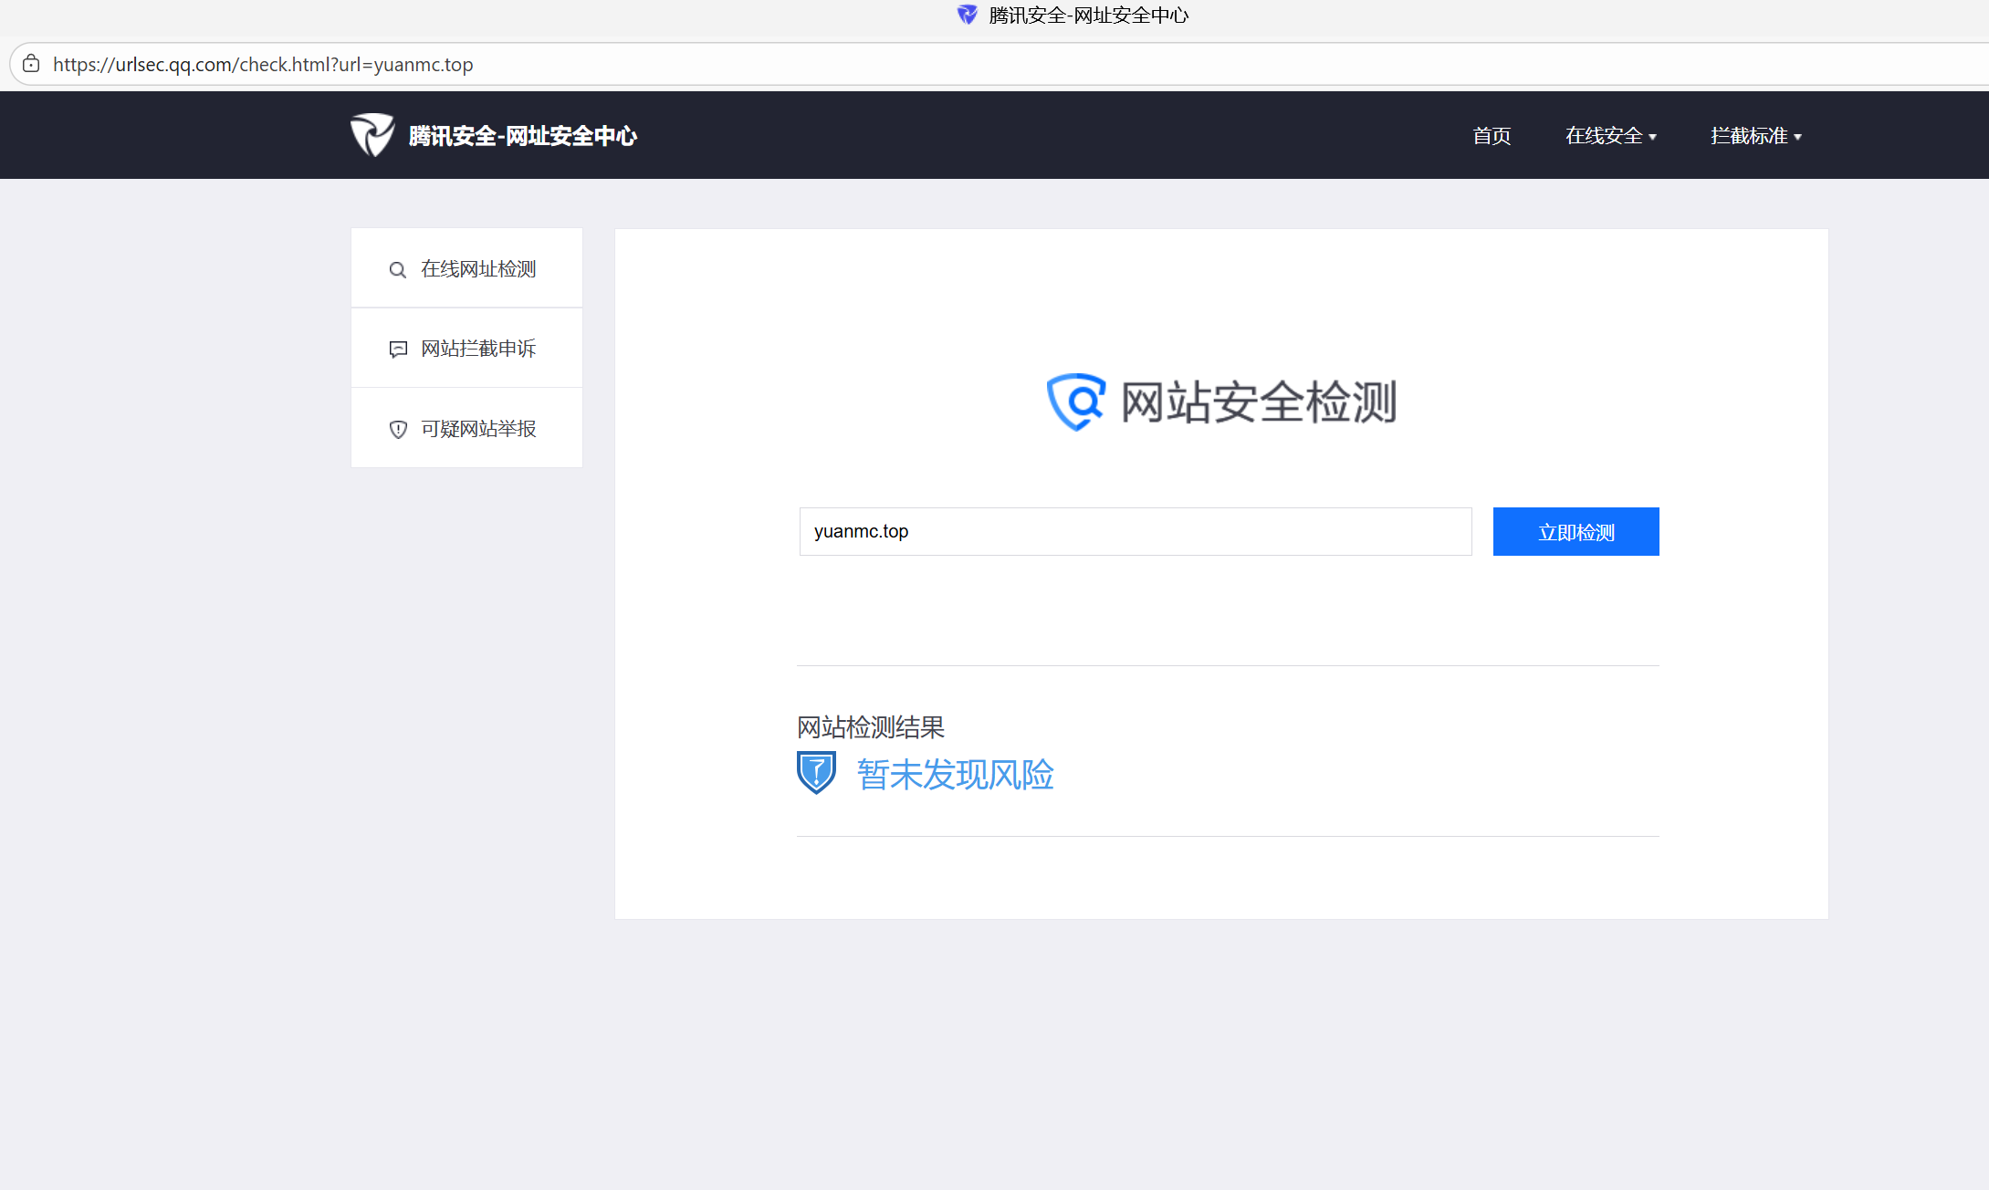Click the shield icon beside 可疑网站举报
The height and width of the screenshot is (1190, 1989).
pos(398,430)
